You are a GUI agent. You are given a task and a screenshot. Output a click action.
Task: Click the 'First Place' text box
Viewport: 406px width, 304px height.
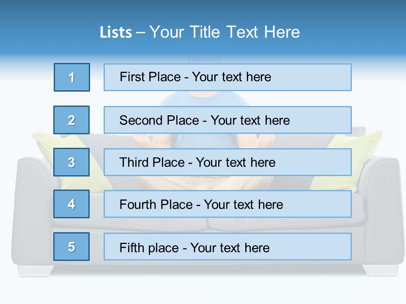click(x=228, y=77)
